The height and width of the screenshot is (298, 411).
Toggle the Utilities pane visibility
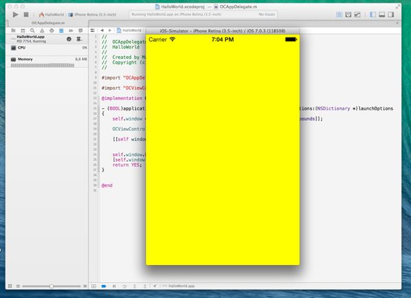391,14
